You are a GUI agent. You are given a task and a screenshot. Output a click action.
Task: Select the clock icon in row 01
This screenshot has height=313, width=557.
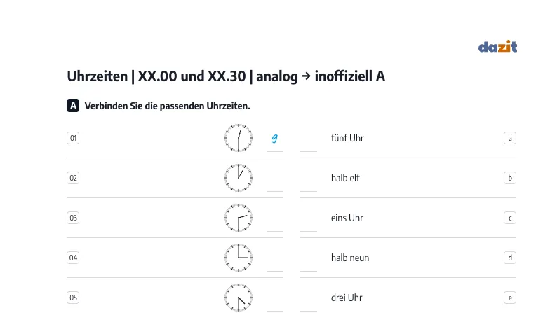[239, 138]
